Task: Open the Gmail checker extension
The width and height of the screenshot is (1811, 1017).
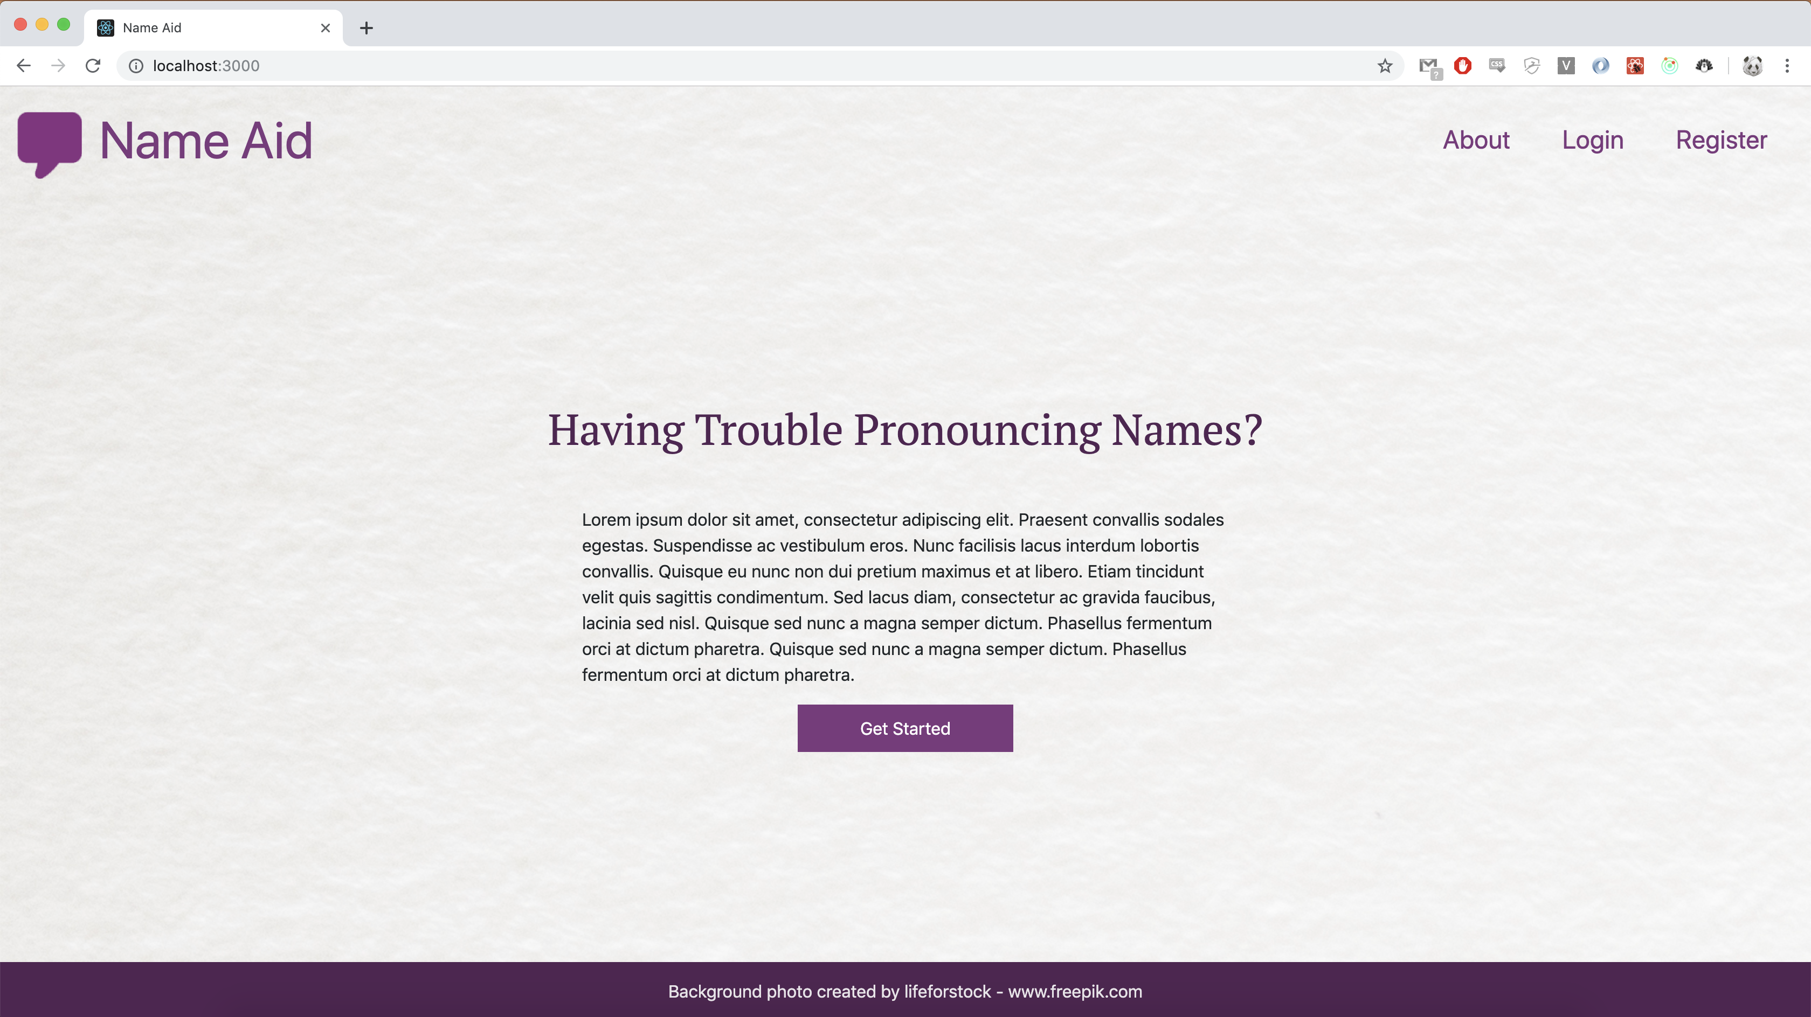Action: pos(1428,66)
